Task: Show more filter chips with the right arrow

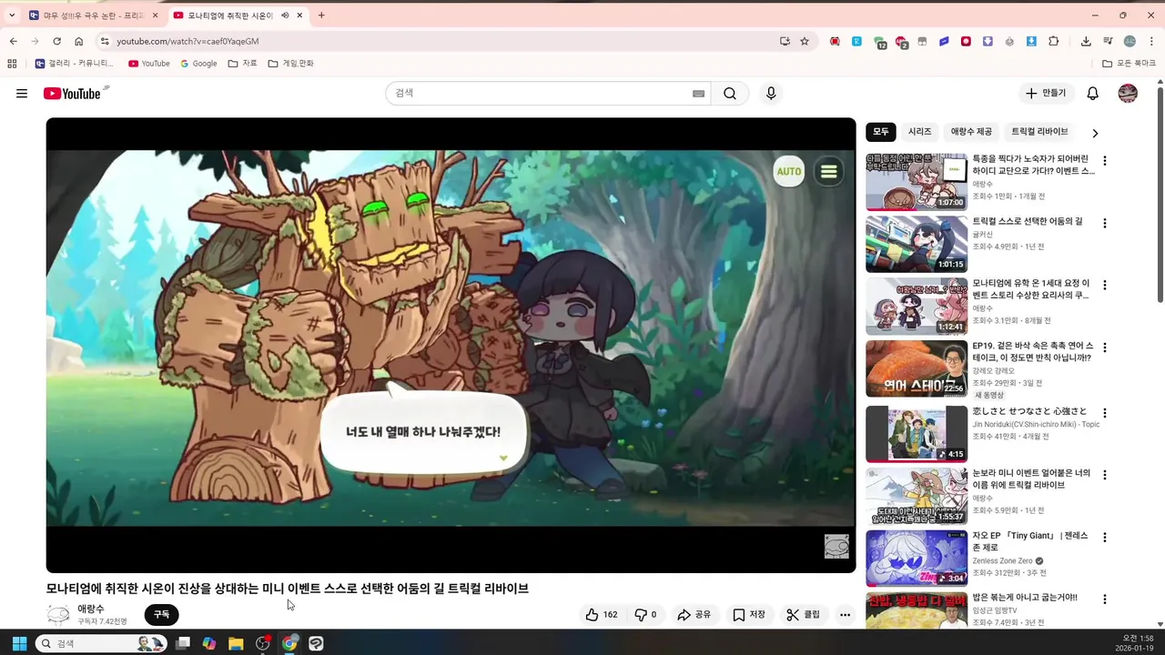Action: pos(1095,133)
